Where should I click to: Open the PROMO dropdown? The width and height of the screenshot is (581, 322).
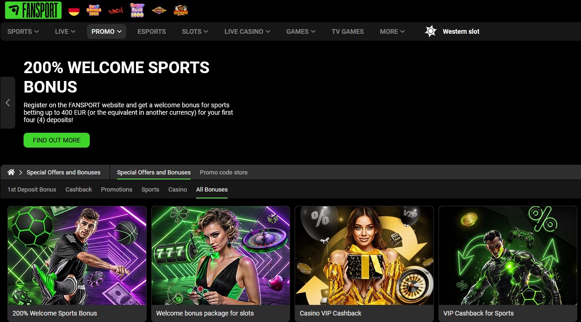tap(106, 31)
